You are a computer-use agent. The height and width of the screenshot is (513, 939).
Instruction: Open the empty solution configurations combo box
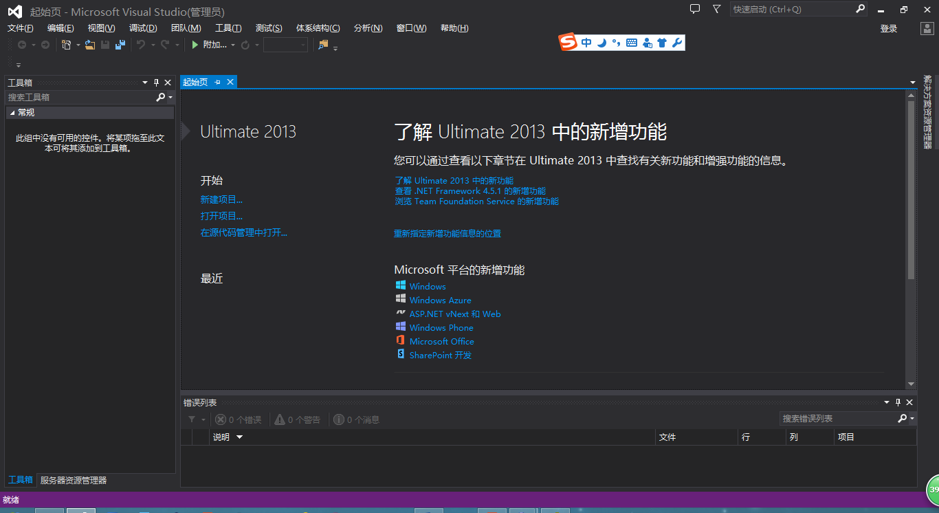pyautogui.click(x=285, y=45)
